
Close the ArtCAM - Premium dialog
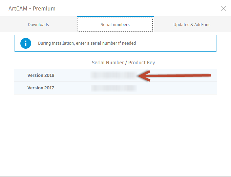(223, 8)
